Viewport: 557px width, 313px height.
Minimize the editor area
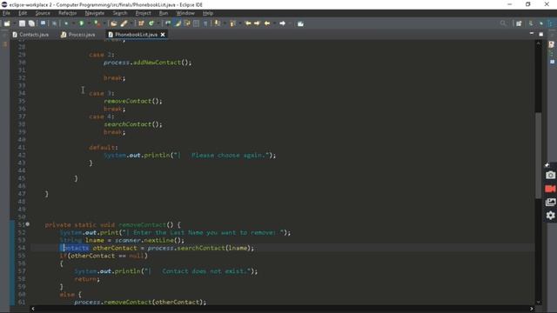coord(532,34)
